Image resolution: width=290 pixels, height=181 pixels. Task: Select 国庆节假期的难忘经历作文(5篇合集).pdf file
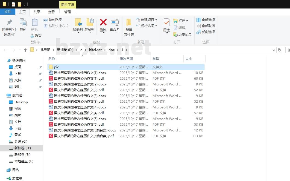pyautogui.click(x=84, y=136)
